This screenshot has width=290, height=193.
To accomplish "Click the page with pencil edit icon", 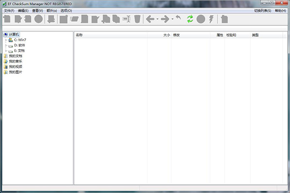I will click(x=95, y=19).
